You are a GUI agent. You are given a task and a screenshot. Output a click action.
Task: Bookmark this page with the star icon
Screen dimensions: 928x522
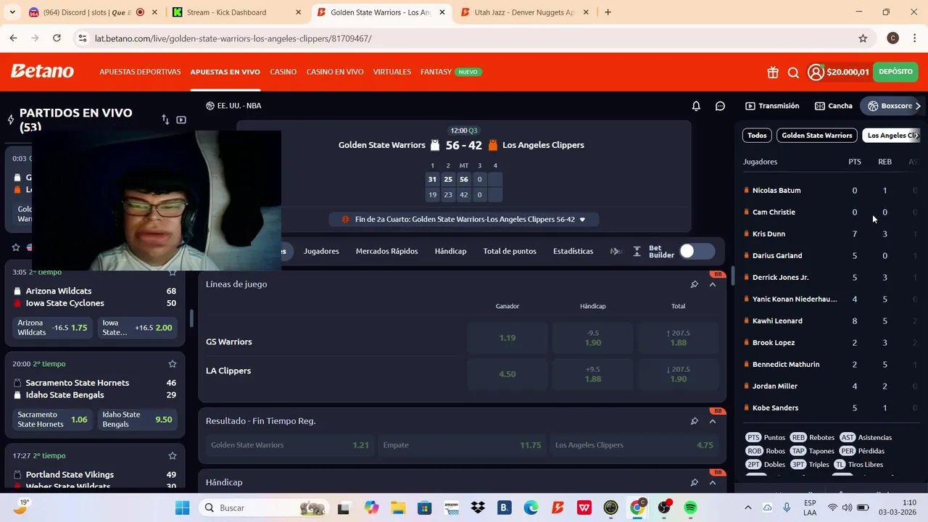pos(863,38)
